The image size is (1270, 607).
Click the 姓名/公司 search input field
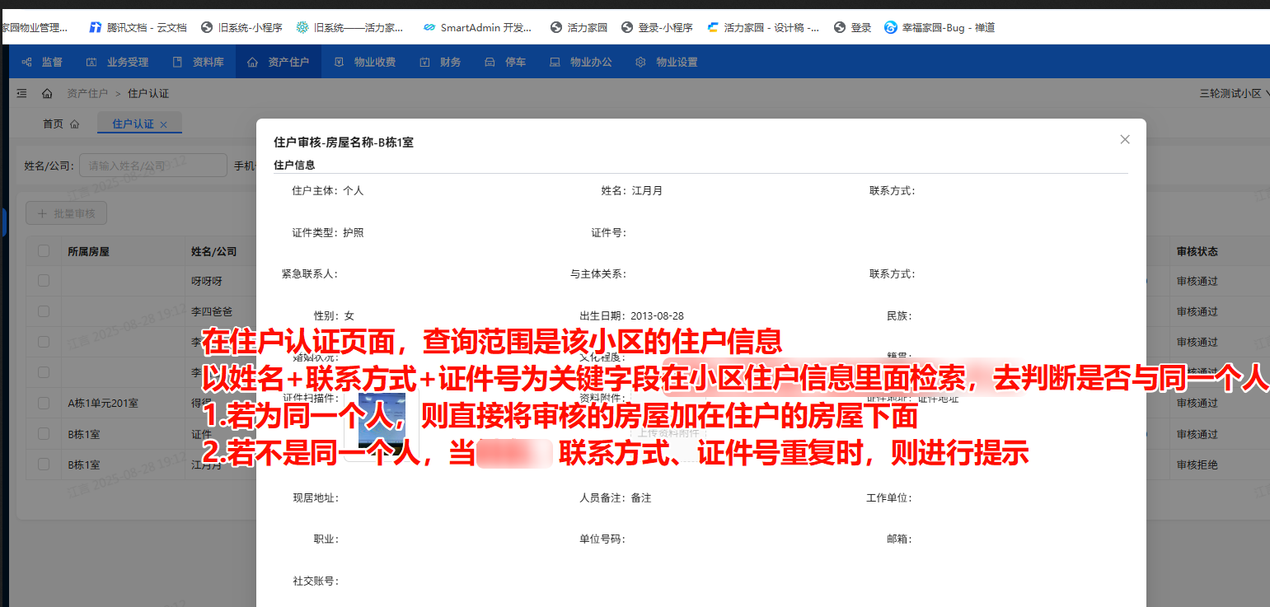[152, 165]
